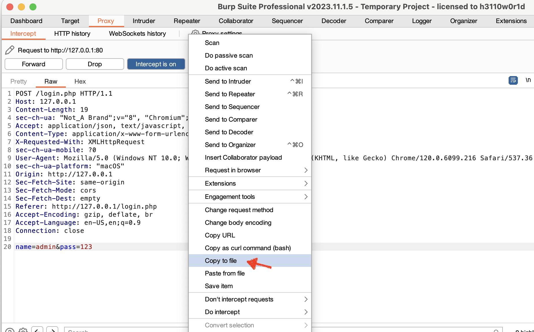The image size is (534, 332).
Task: Toggle the message word-wrap icon
Action: click(x=513, y=80)
